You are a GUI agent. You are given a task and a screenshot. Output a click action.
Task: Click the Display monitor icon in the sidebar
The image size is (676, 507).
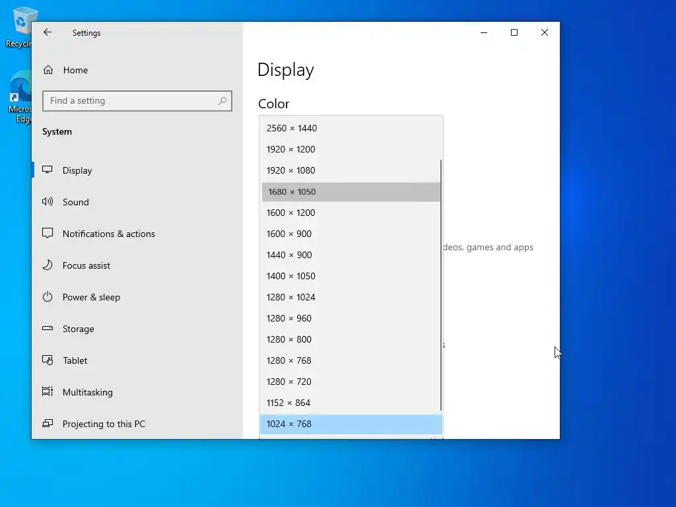[x=48, y=170]
